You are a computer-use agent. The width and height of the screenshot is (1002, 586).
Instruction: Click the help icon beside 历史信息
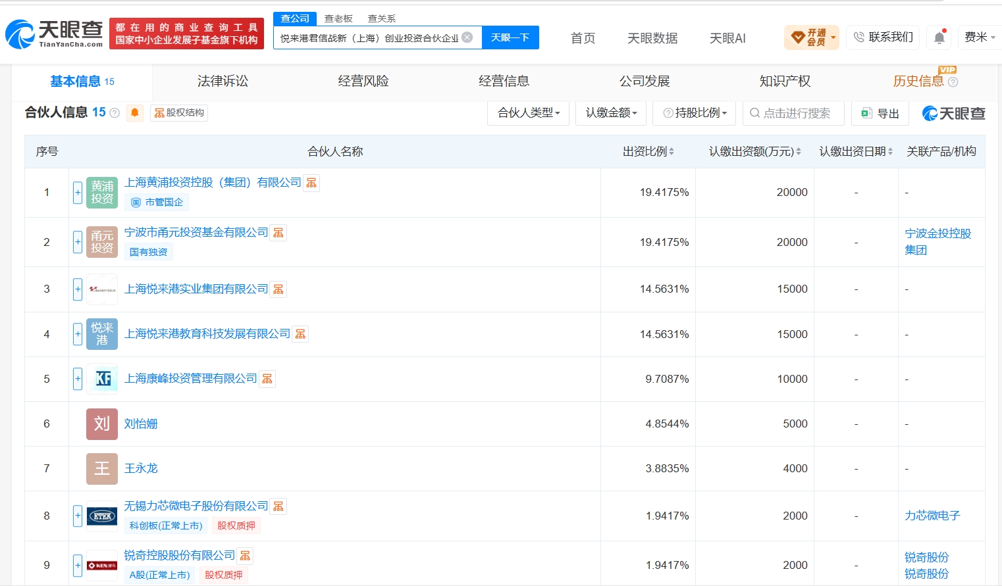[x=953, y=82]
